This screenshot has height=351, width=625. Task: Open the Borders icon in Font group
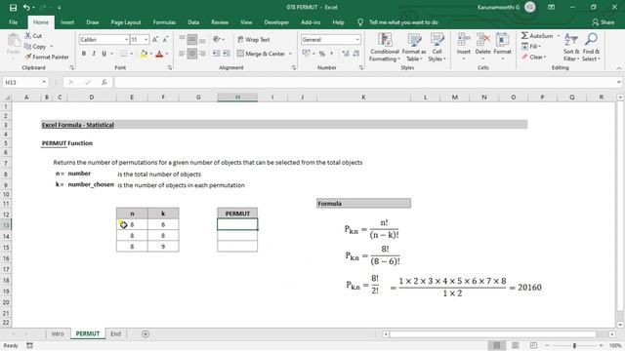pyautogui.click(x=124, y=54)
